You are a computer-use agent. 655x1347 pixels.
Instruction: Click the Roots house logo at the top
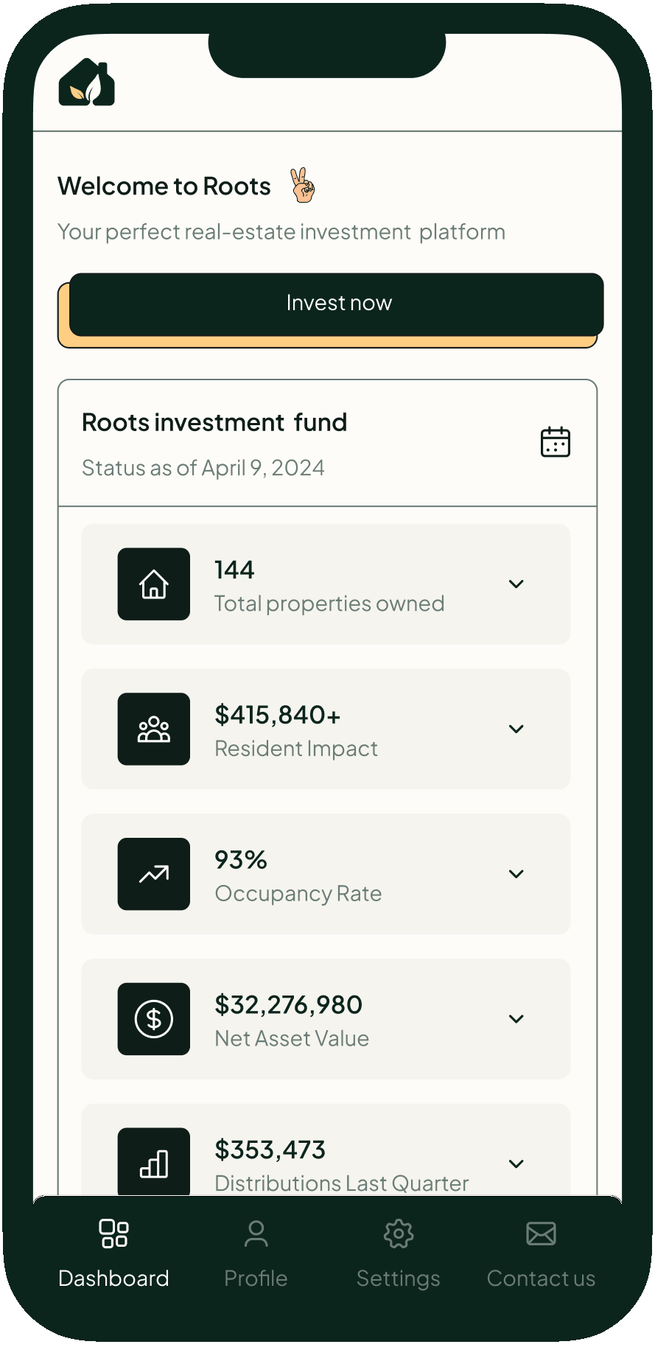86,83
